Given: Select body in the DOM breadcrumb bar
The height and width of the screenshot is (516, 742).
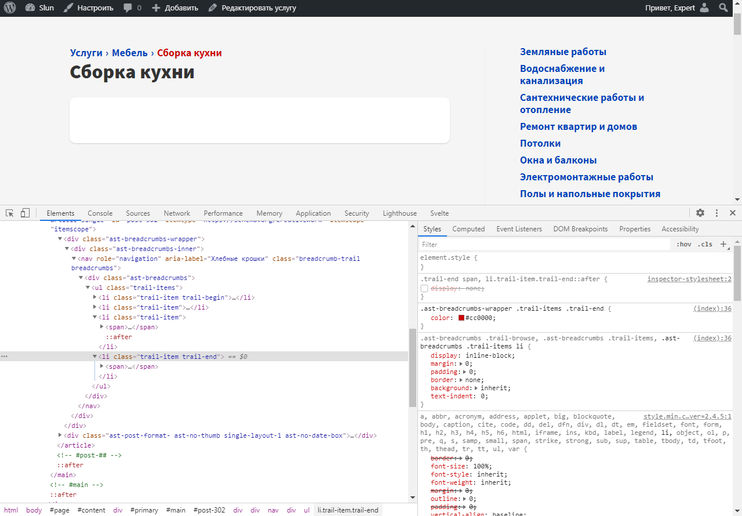Looking at the screenshot, I should click(x=34, y=510).
